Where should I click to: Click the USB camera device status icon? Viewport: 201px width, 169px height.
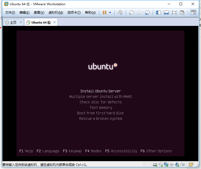[x=183, y=164]
